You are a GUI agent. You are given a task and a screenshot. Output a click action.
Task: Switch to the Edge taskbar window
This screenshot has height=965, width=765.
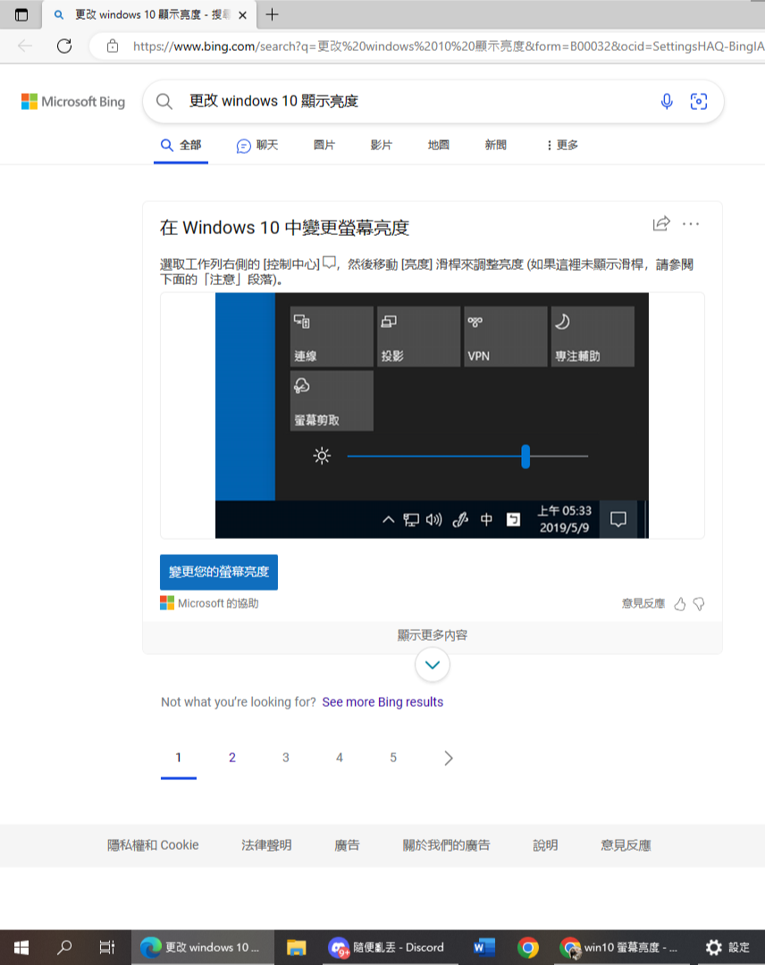click(x=201, y=947)
